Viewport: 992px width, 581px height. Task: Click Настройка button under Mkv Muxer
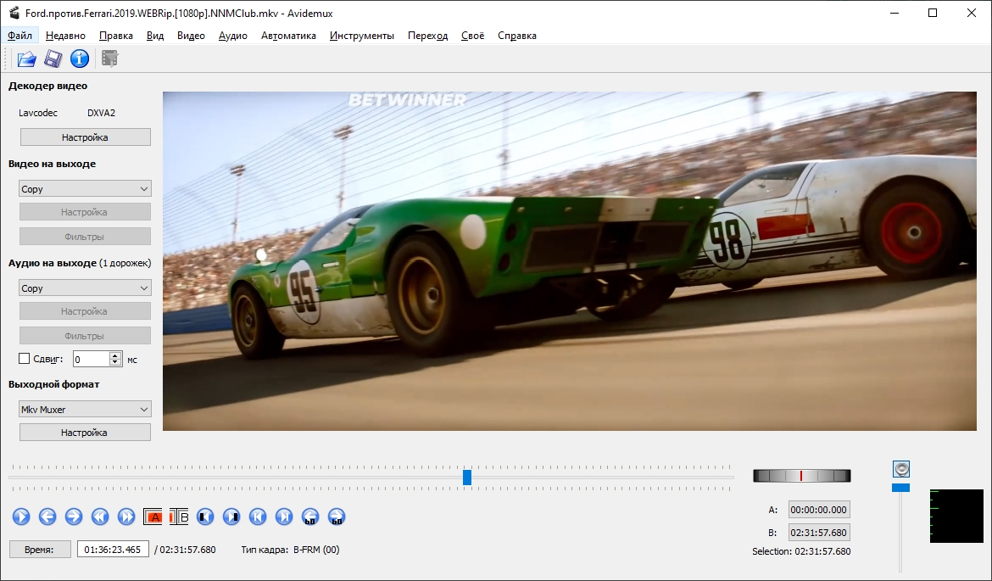pyautogui.click(x=85, y=433)
